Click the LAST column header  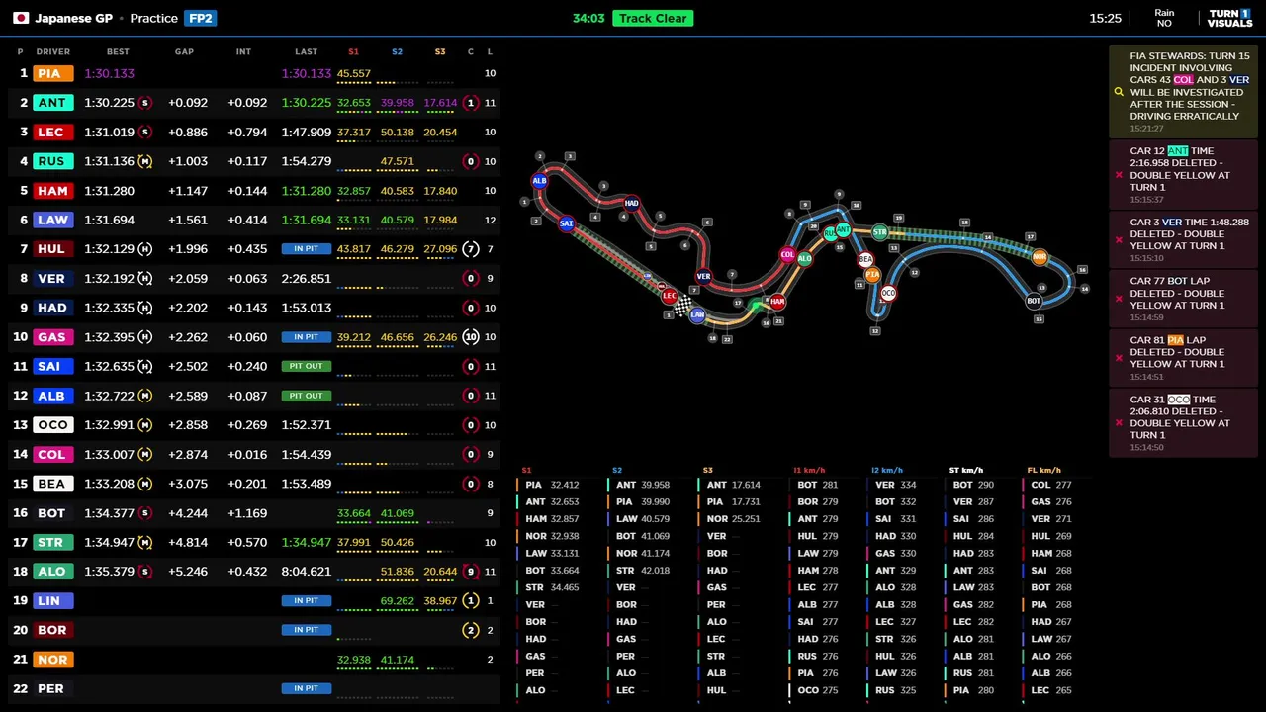click(306, 51)
